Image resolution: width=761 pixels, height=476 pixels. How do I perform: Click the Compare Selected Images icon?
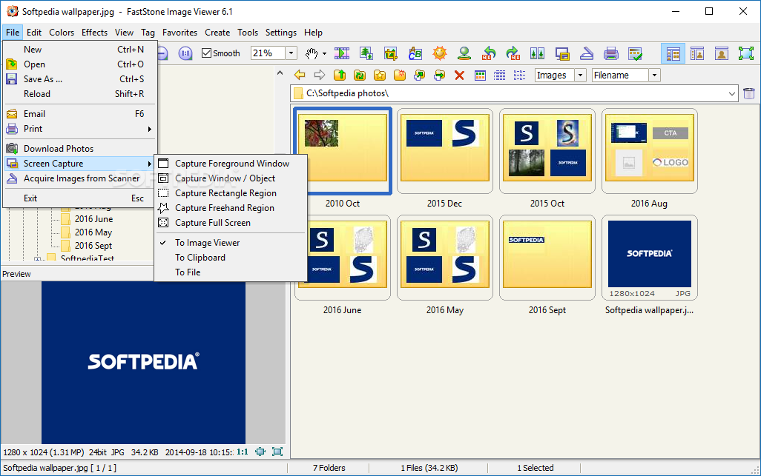(x=537, y=53)
